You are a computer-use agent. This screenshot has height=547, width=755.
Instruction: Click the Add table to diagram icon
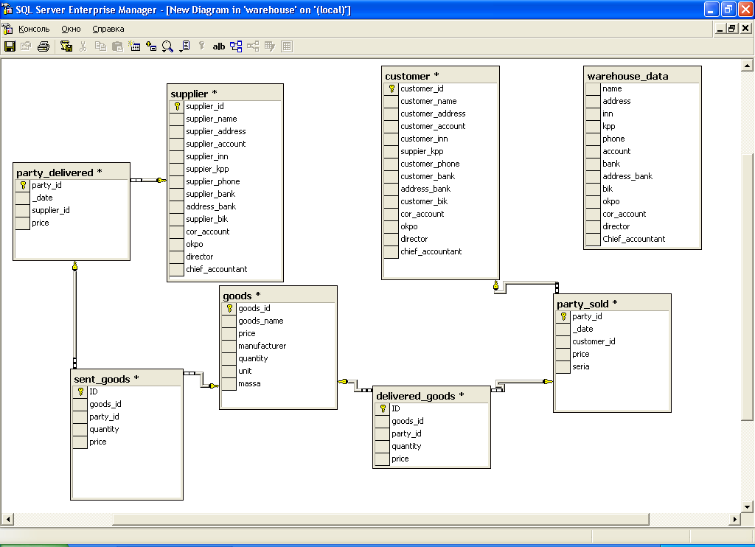[x=151, y=46]
